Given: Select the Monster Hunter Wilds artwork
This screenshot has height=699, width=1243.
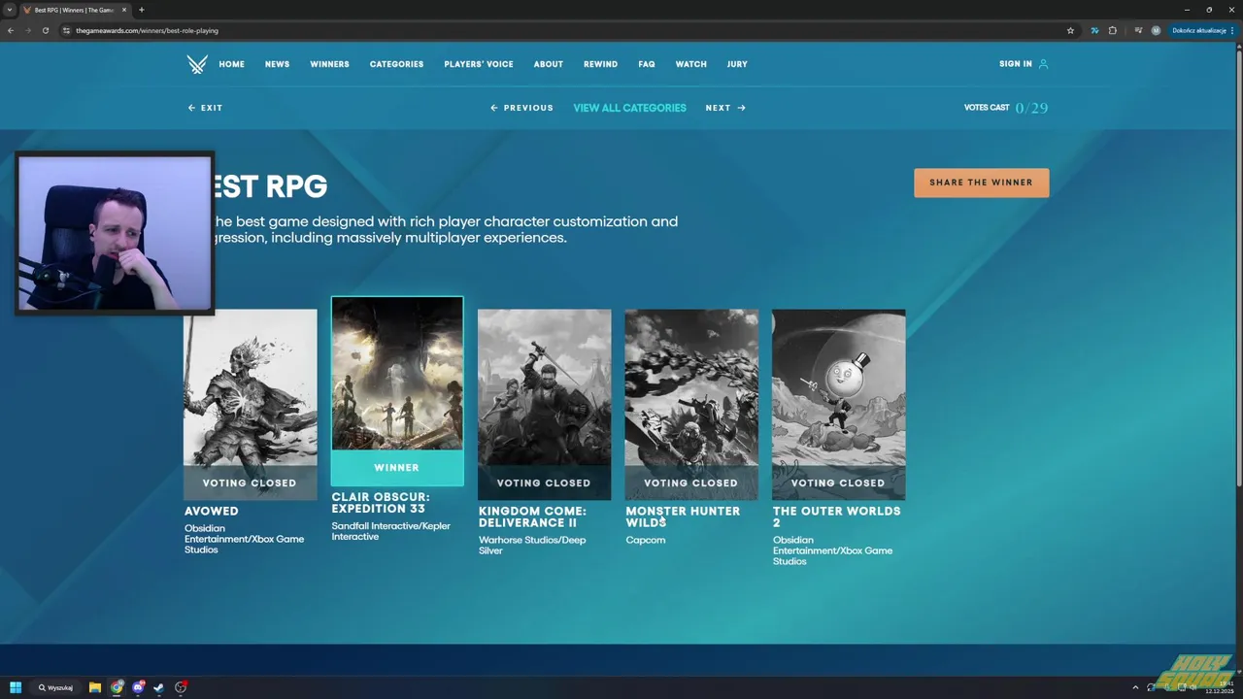Looking at the screenshot, I should 691,404.
